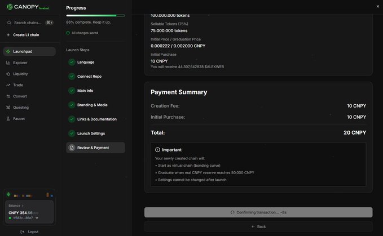Viewport: 383px width, 236px height.
Task: Click the Review & Payment document icon
Action: (x=72, y=148)
